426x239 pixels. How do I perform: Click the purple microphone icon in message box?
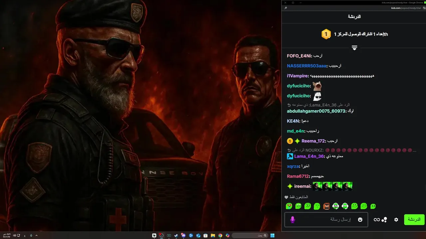[293, 220]
